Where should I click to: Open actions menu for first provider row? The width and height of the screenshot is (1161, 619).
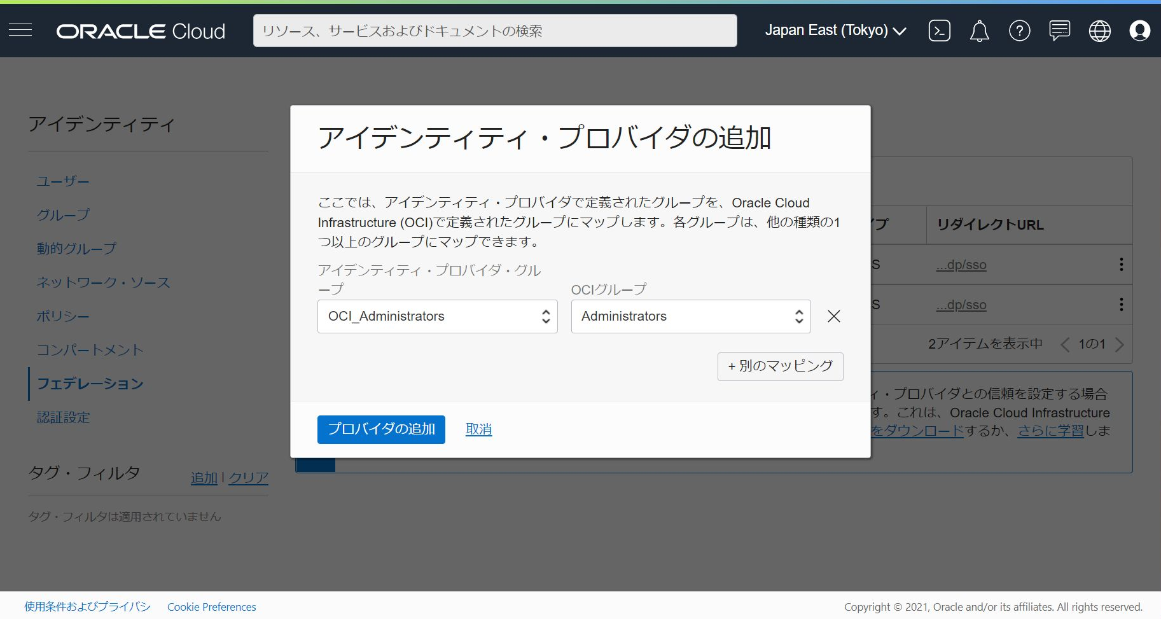point(1121,265)
